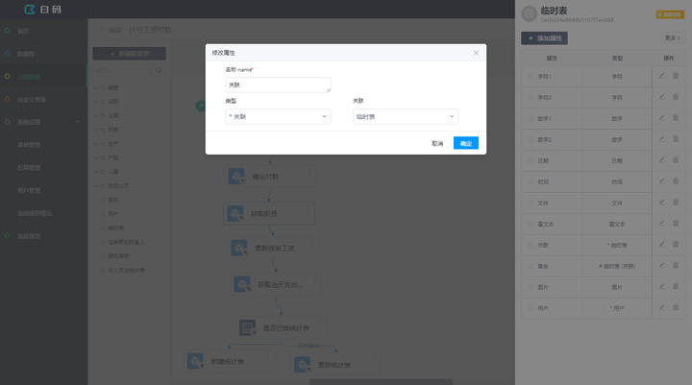Click the 名称 name input field
Viewport: 692px width, 385px height.
[278, 85]
